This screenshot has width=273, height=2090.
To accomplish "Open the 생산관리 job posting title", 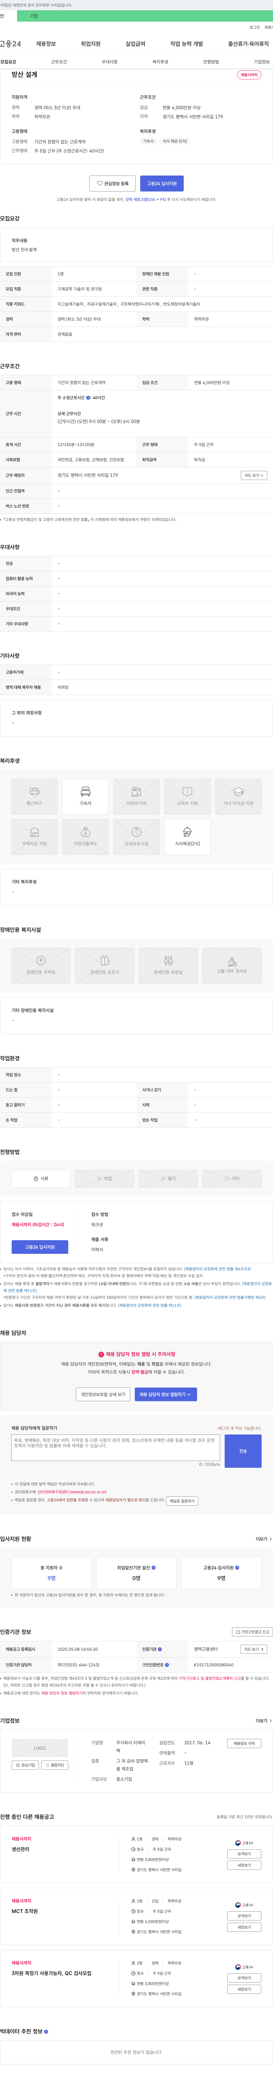I will point(20,1849).
